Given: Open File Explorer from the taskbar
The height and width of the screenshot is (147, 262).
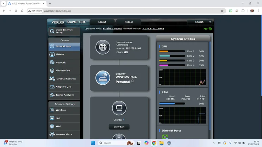Looking at the screenshot, I should (161, 143).
